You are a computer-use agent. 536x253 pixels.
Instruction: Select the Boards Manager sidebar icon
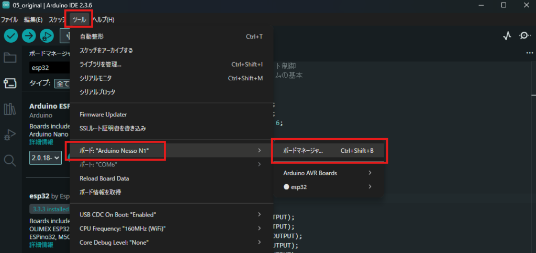(x=10, y=83)
